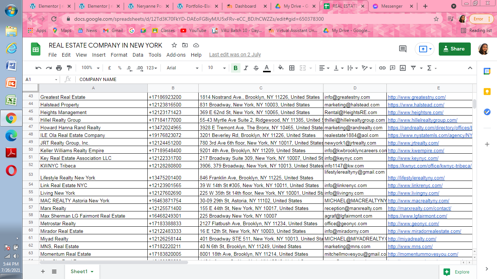497x279 pixels.
Task: Open the Format menu
Action: [x=119, y=55]
